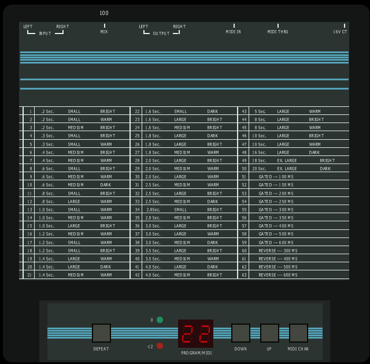Click the DOWN program button
Image resolution: width=370 pixels, height=364 pixels.
click(240, 333)
